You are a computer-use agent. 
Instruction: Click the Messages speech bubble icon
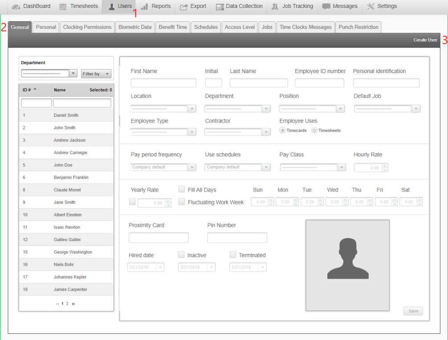[x=326, y=6]
